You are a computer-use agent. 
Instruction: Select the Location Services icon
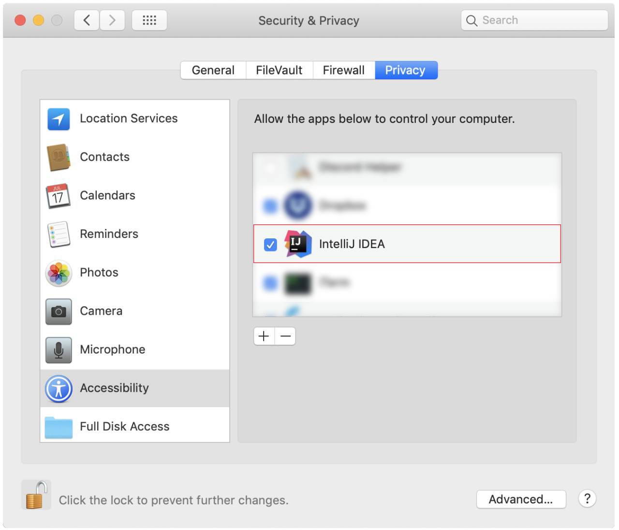click(x=58, y=119)
